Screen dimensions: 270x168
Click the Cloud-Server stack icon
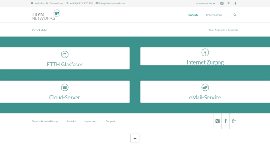65,87
